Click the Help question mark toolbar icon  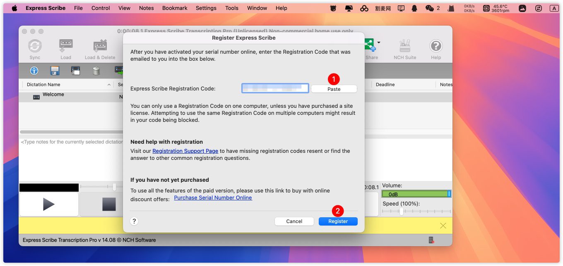click(x=435, y=46)
